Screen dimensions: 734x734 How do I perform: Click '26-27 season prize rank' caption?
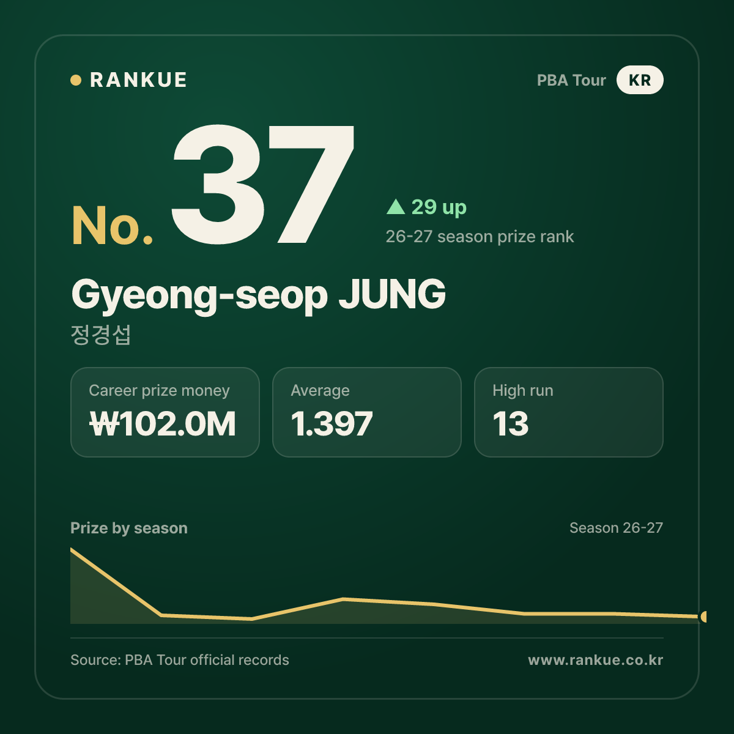tap(480, 237)
